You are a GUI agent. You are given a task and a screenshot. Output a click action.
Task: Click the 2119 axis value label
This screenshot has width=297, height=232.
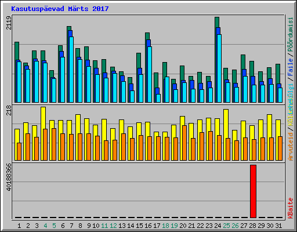[x=9, y=23]
